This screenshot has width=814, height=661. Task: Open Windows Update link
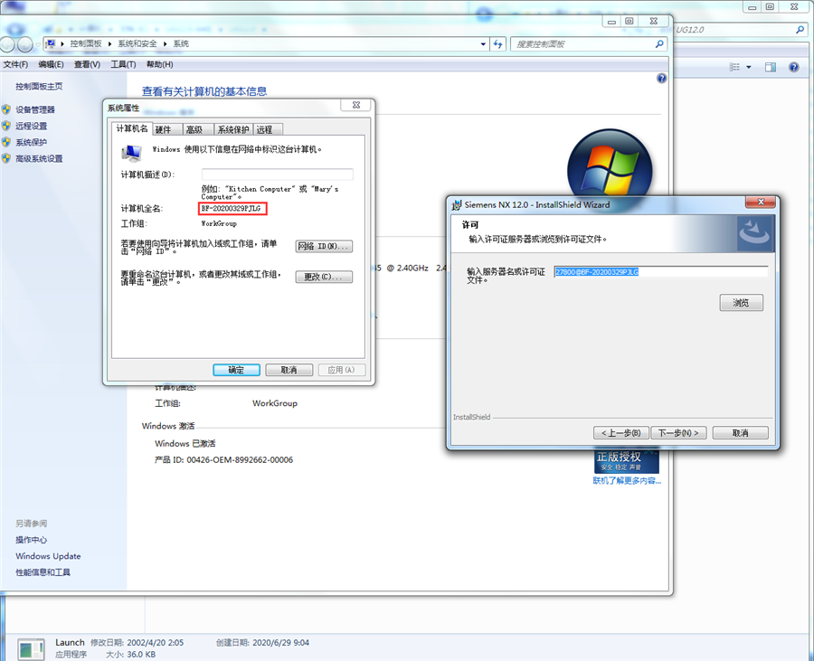pyautogui.click(x=48, y=556)
